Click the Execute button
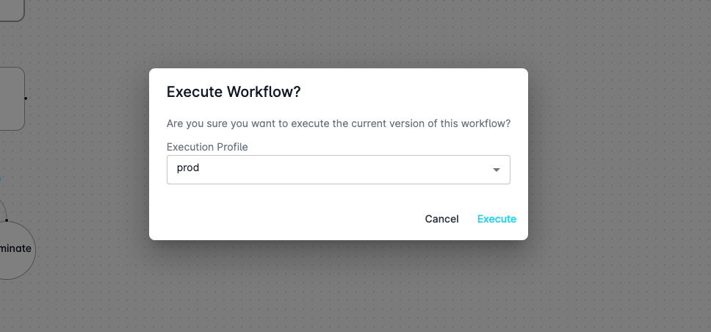This screenshot has width=711, height=332. point(497,219)
